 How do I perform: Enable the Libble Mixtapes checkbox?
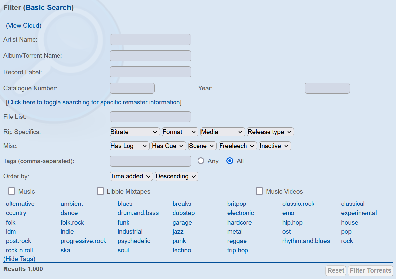pyautogui.click(x=100, y=191)
